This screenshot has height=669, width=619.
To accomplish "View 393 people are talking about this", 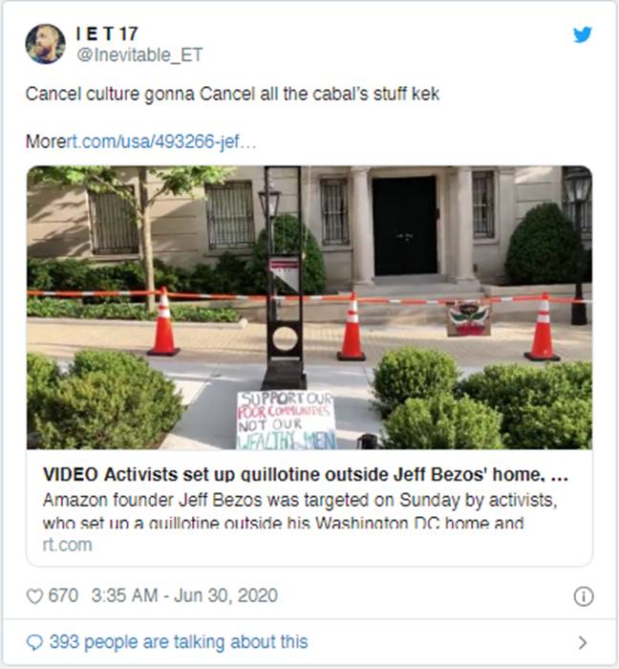I will [179, 642].
